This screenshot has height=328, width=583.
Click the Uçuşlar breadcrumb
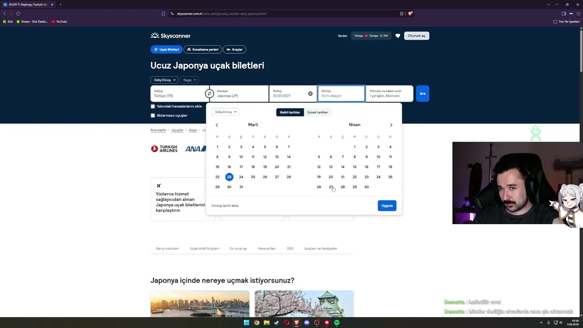177,130
